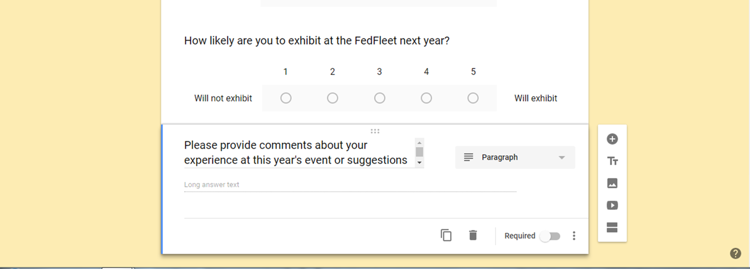Toggle the Required switch on
Image resolution: width=750 pixels, height=269 pixels.
click(x=550, y=236)
